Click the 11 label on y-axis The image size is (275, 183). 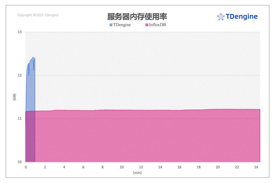pos(20,119)
